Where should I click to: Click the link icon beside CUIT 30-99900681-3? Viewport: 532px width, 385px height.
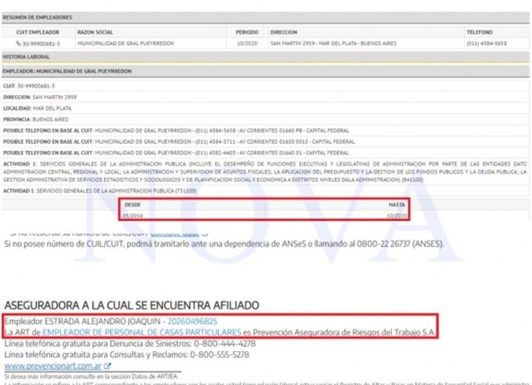click(x=19, y=43)
